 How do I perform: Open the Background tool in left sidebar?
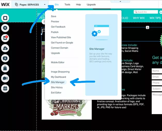(x=5, y=18)
